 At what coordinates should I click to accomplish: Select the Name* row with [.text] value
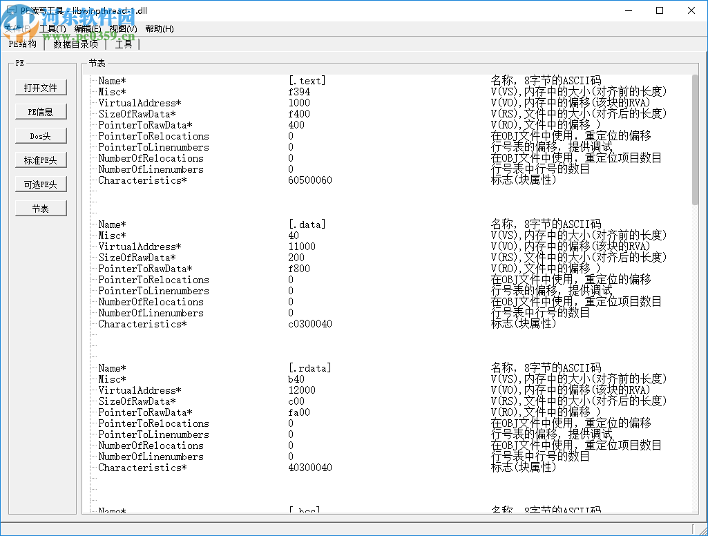[x=112, y=81]
